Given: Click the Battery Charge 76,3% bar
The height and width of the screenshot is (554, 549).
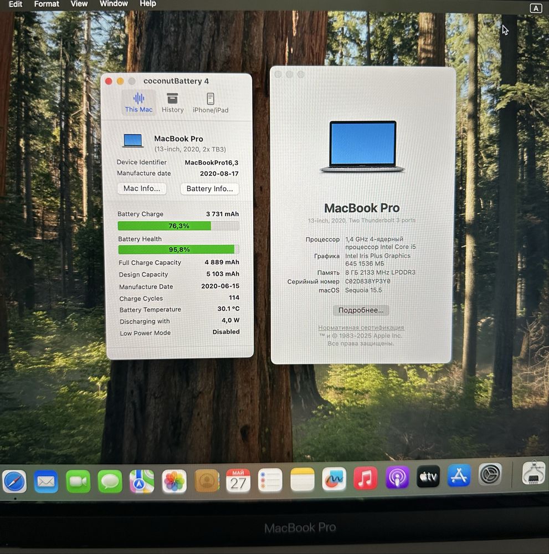Looking at the screenshot, I should tap(178, 226).
